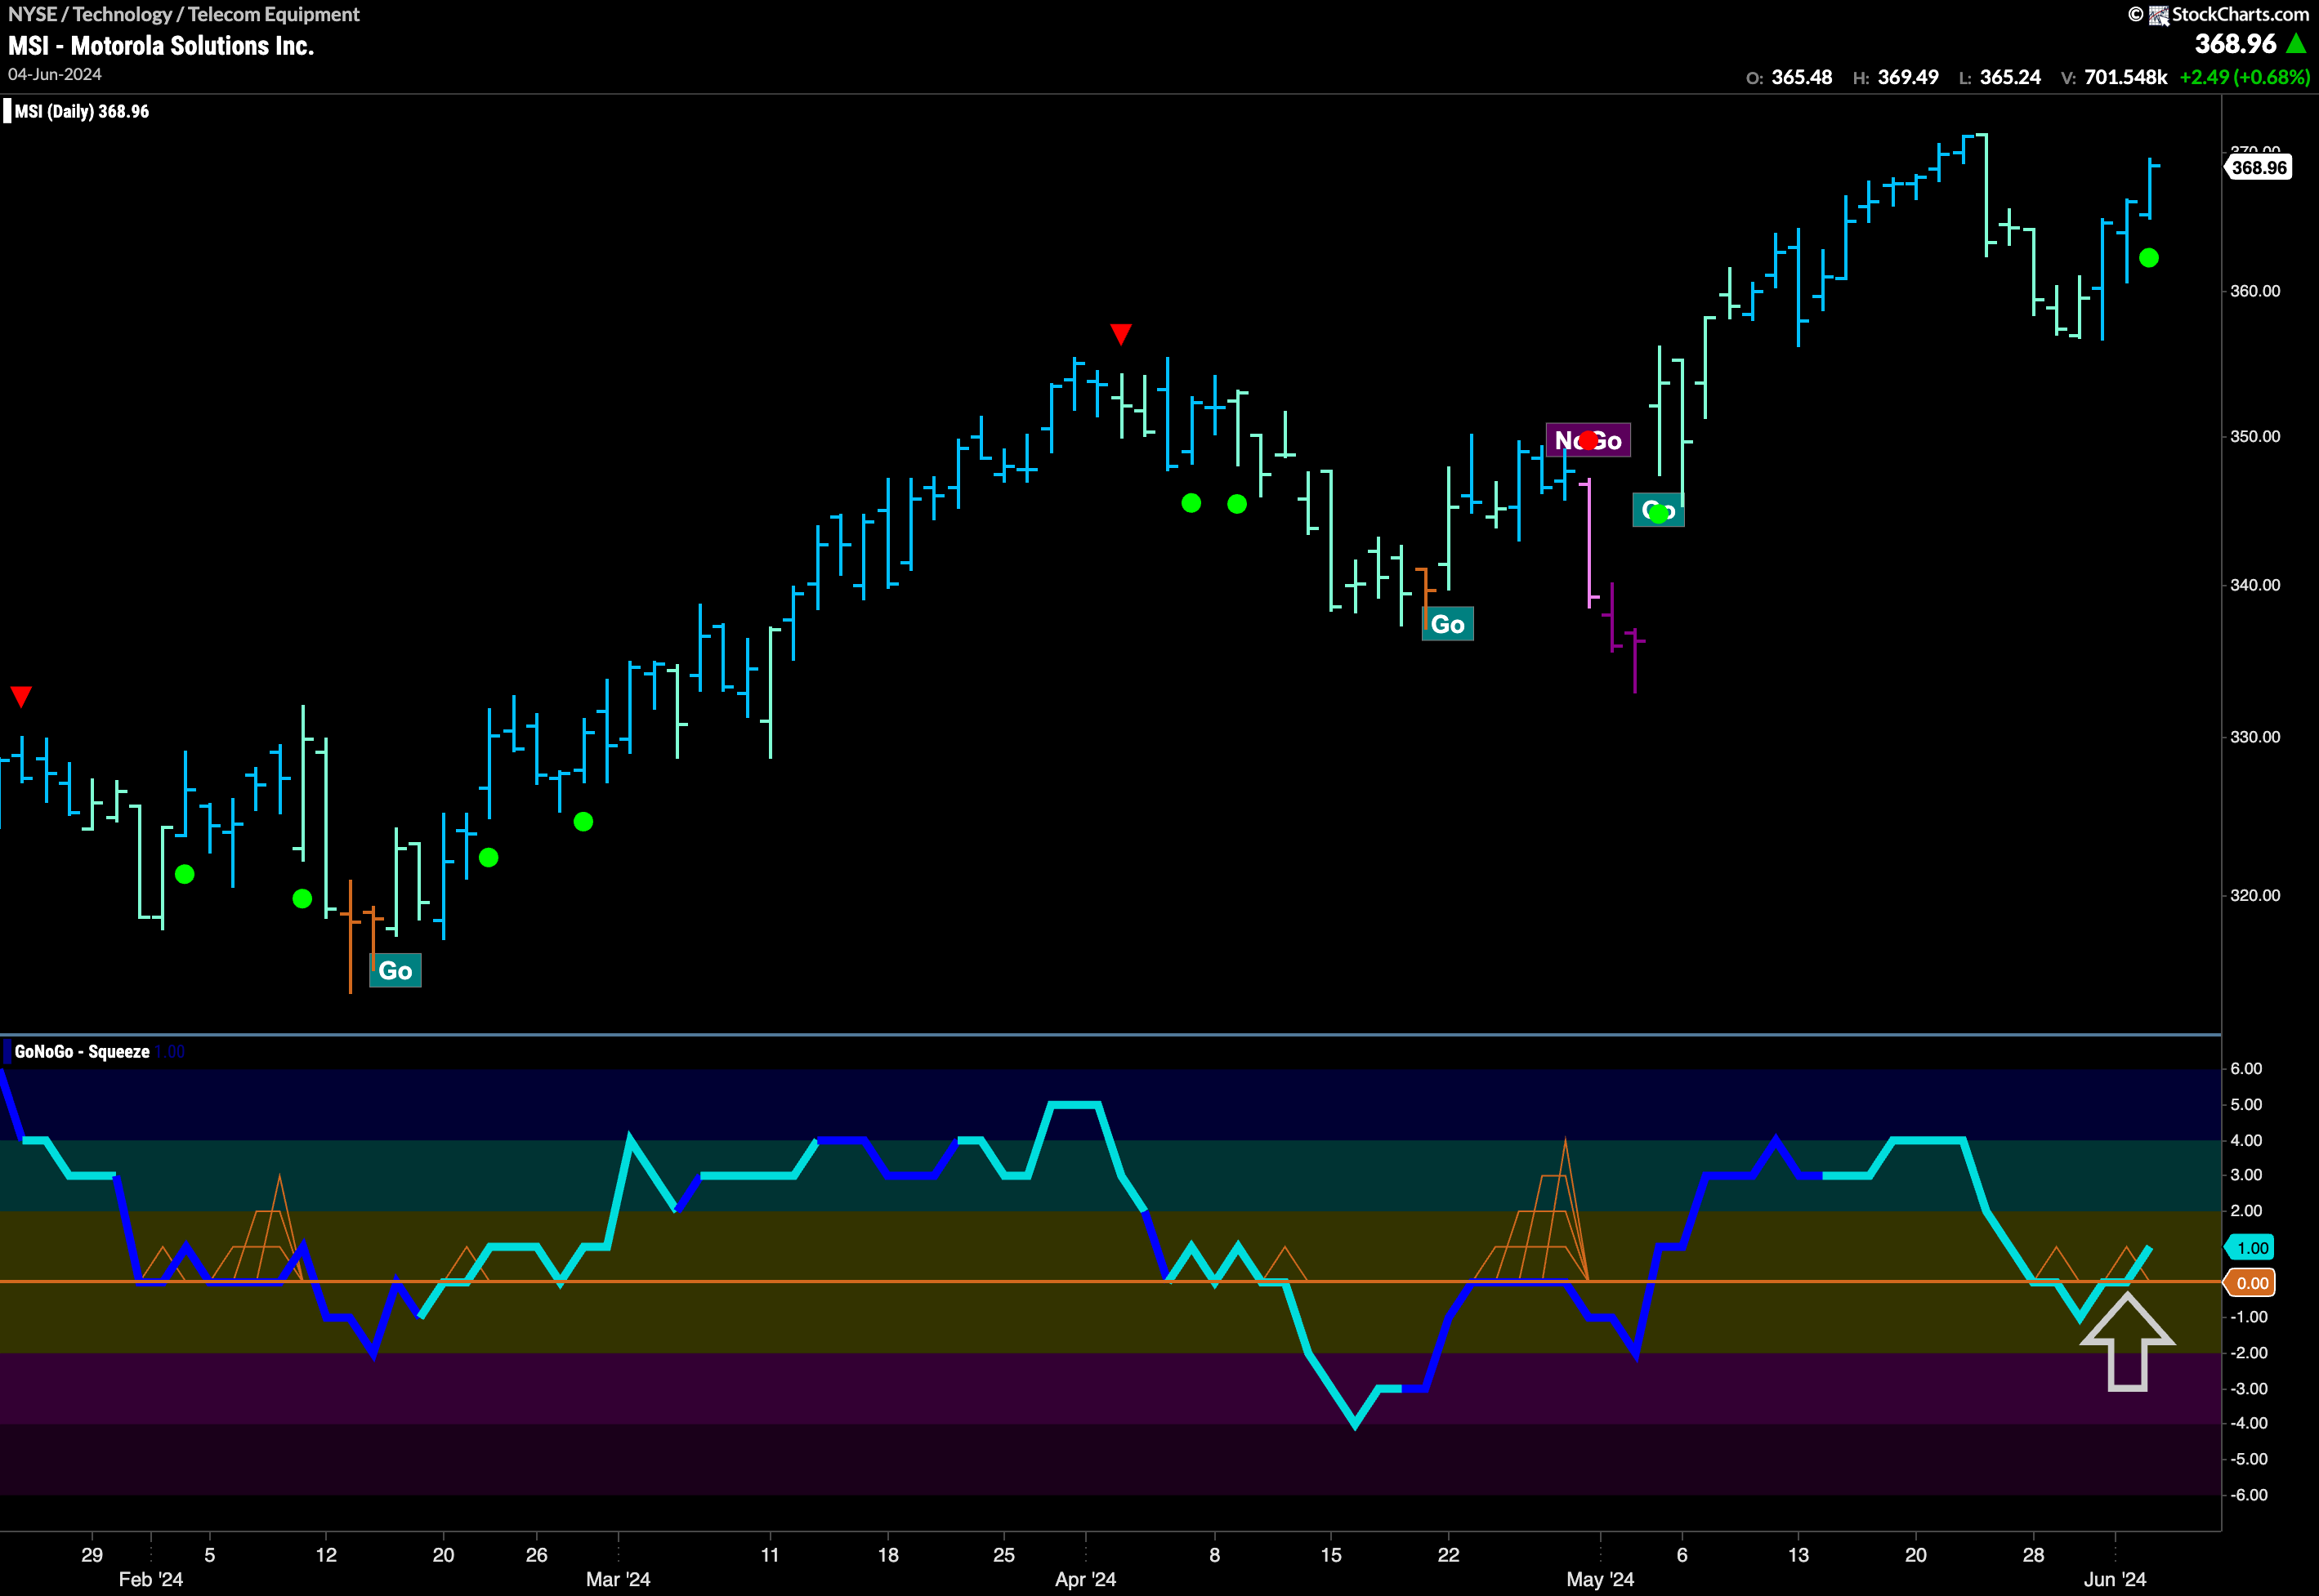
Task: Click the -2.00 oscillator axis label
Action: click(2249, 1353)
